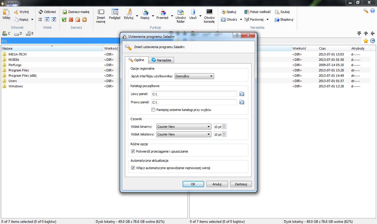The height and width of the screenshot is (224, 377).
Task: Click the Usuń delete icon
Action: pyautogui.click(x=193, y=12)
